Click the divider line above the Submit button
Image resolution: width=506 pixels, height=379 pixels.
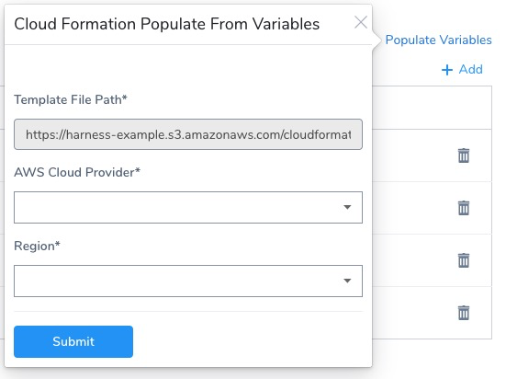coord(188,312)
